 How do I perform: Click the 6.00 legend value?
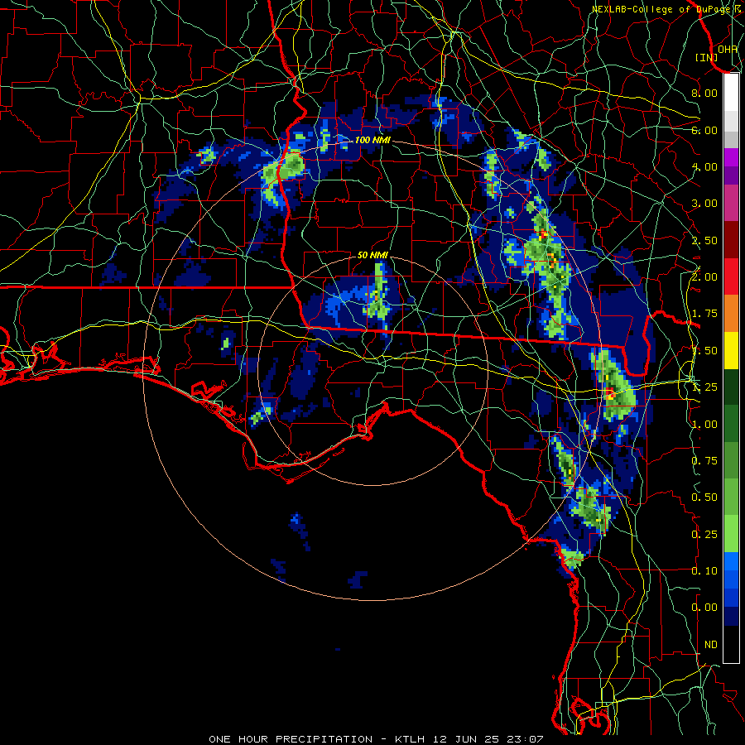704,130
